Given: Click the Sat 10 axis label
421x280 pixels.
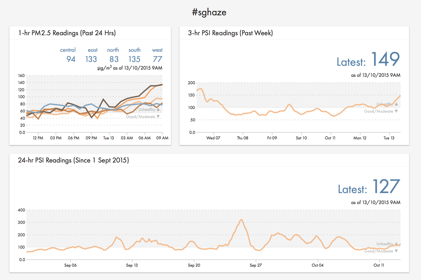Looking at the screenshot, I should tap(301, 138).
